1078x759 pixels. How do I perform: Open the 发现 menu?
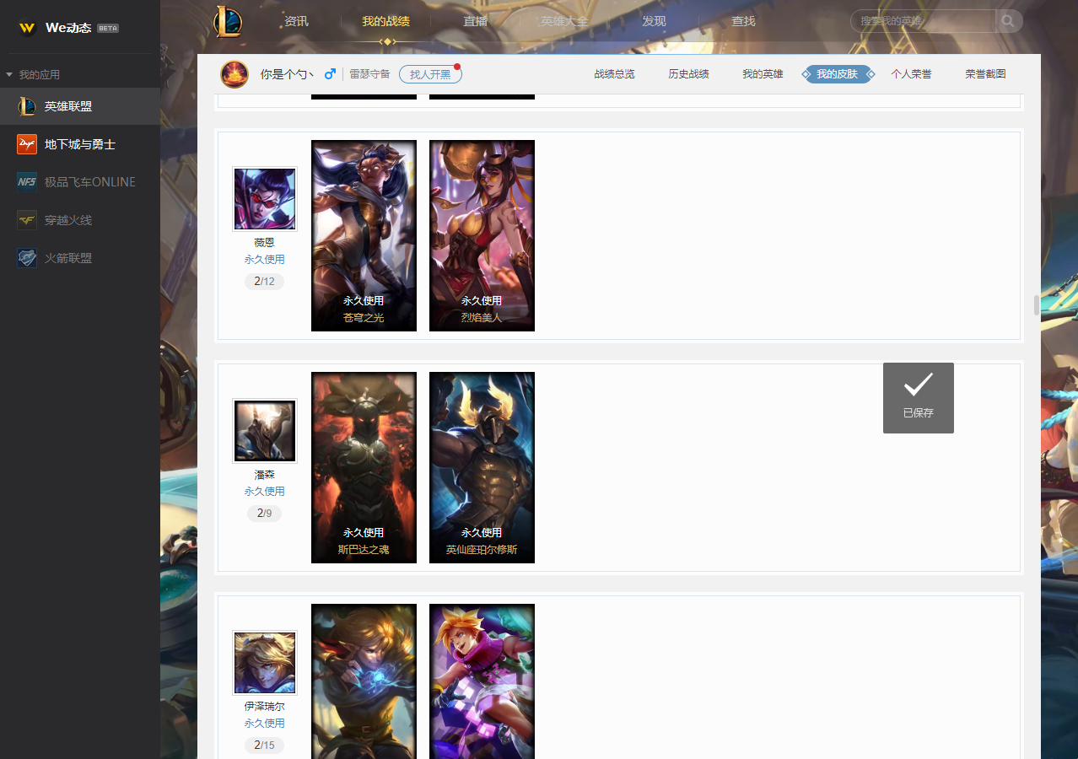click(x=654, y=21)
